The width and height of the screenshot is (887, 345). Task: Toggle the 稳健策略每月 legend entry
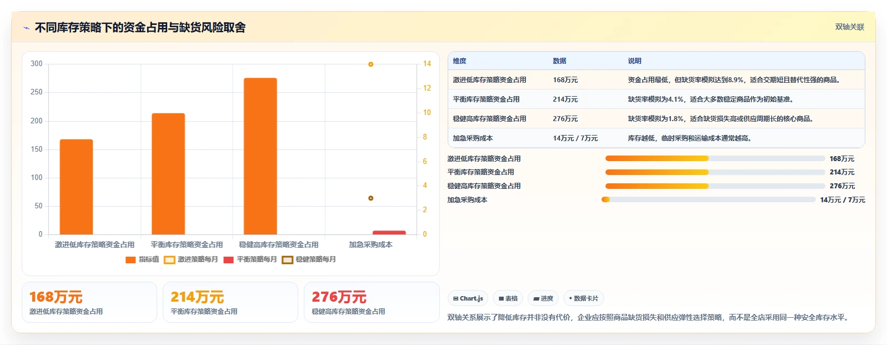pyautogui.click(x=309, y=259)
